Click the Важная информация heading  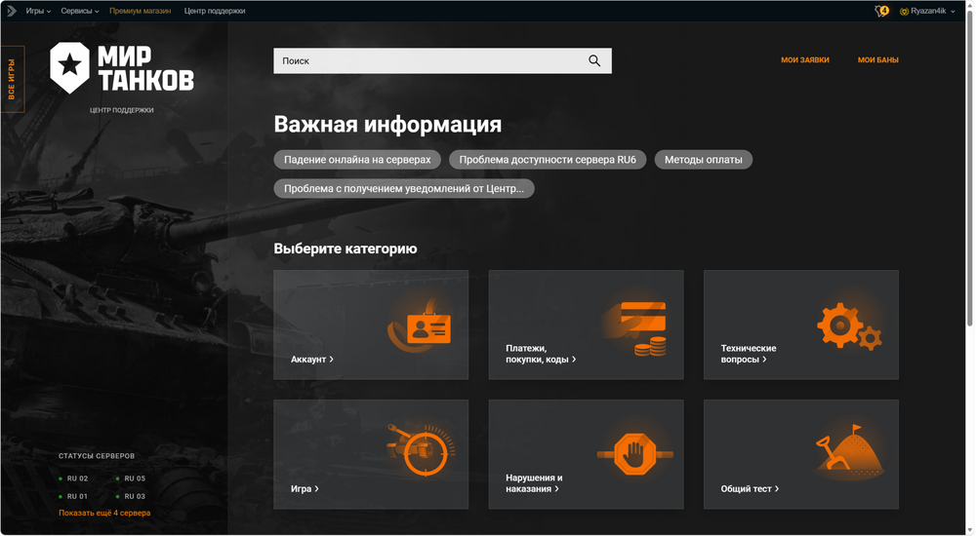[387, 125]
